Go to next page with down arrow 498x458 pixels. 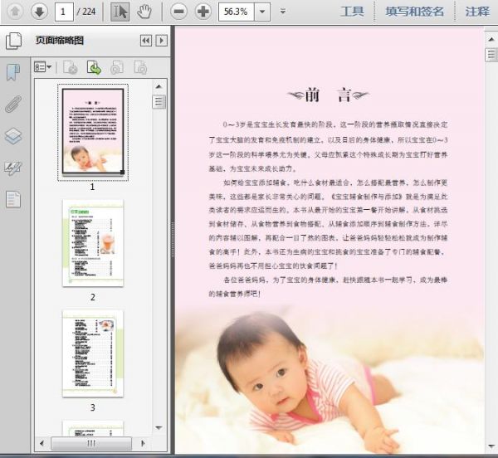coord(39,12)
